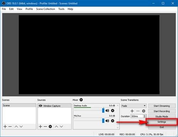Click the Duration 300ms input field

137,116
